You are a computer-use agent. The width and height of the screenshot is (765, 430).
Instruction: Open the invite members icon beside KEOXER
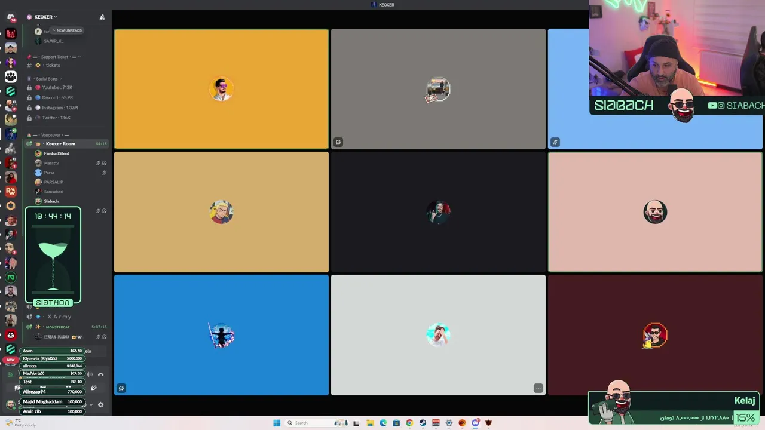tap(102, 17)
